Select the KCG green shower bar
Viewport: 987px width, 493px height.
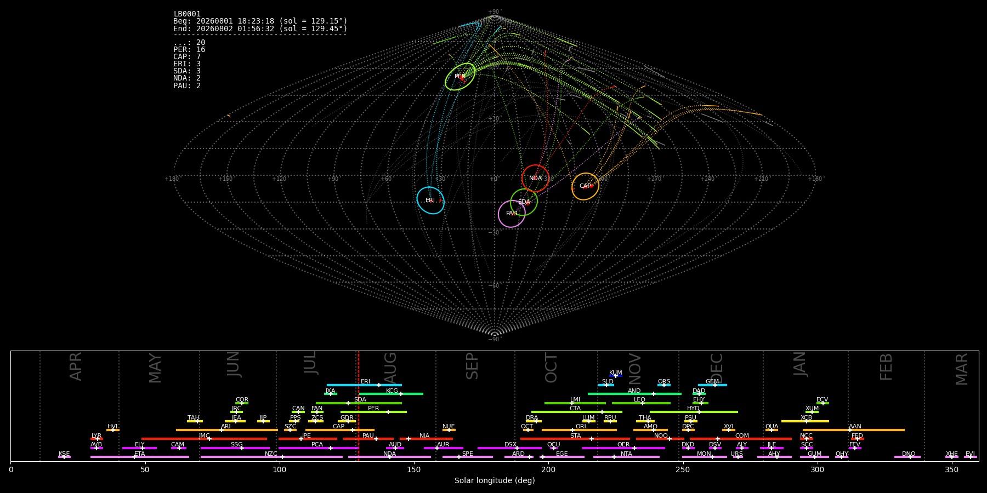[391, 394]
